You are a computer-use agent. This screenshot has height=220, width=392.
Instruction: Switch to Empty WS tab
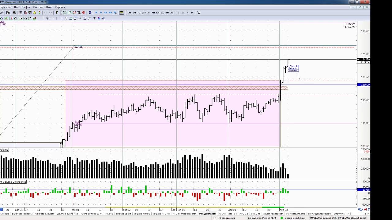pyautogui.click(x=339, y=214)
